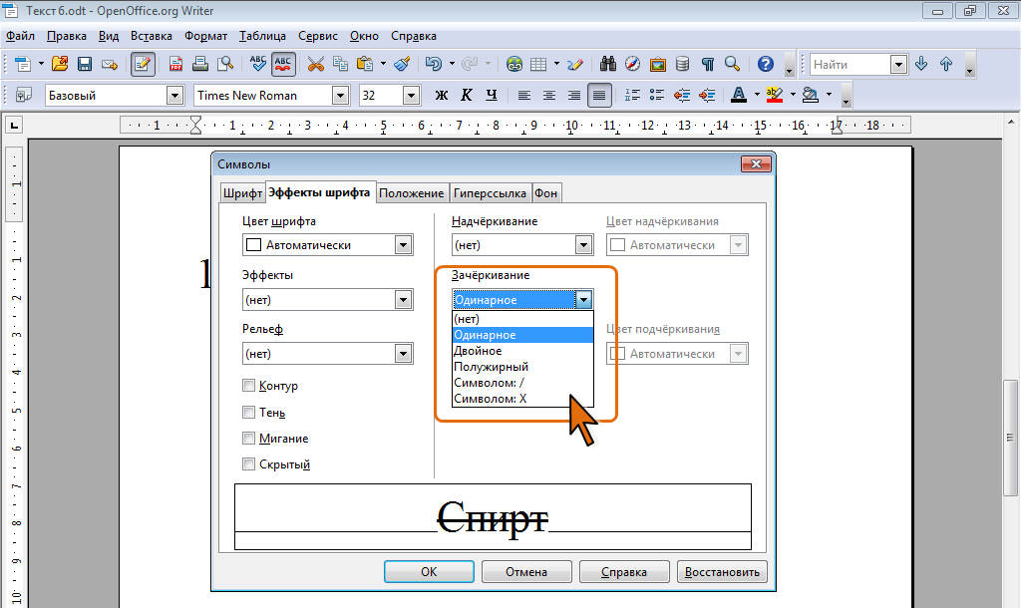The height and width of the screenshot is (608, 1021).
Task: Find next with the down arrow
Action: coord(921,64)
